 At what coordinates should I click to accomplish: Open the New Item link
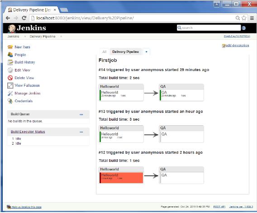tap(22, 47)
